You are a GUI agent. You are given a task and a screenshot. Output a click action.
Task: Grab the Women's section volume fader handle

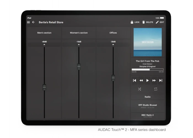(x=79, y=67)
